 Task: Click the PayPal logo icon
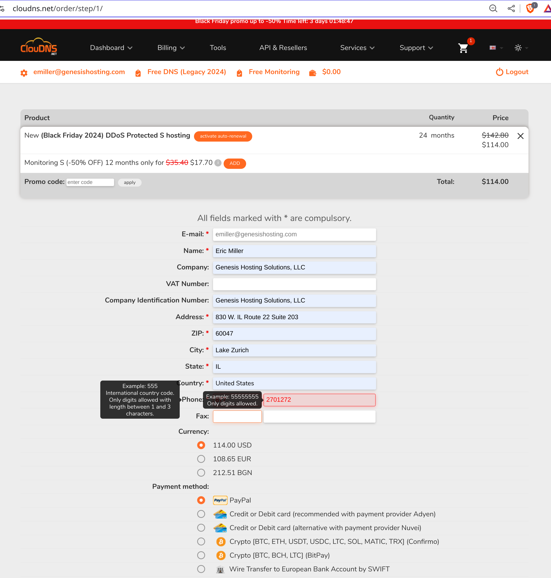tap(220, 500)
